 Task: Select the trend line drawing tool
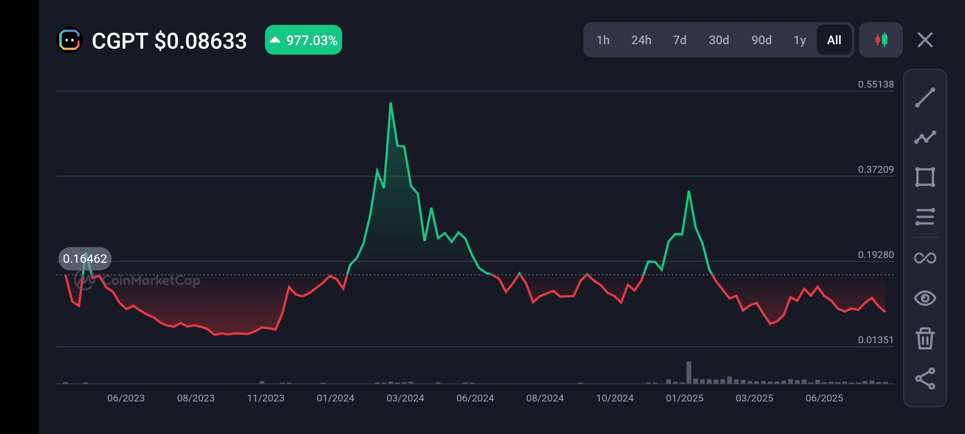(x=925, y=98)
